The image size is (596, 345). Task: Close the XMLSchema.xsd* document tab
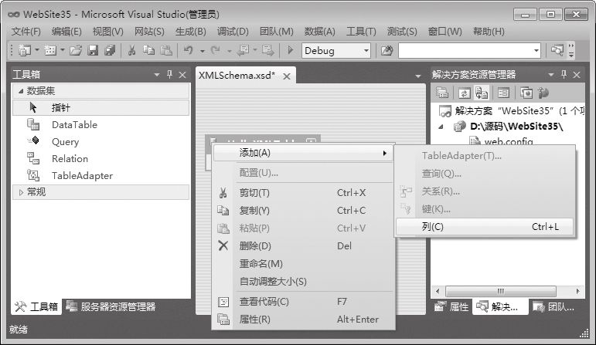tap(287, 76)
